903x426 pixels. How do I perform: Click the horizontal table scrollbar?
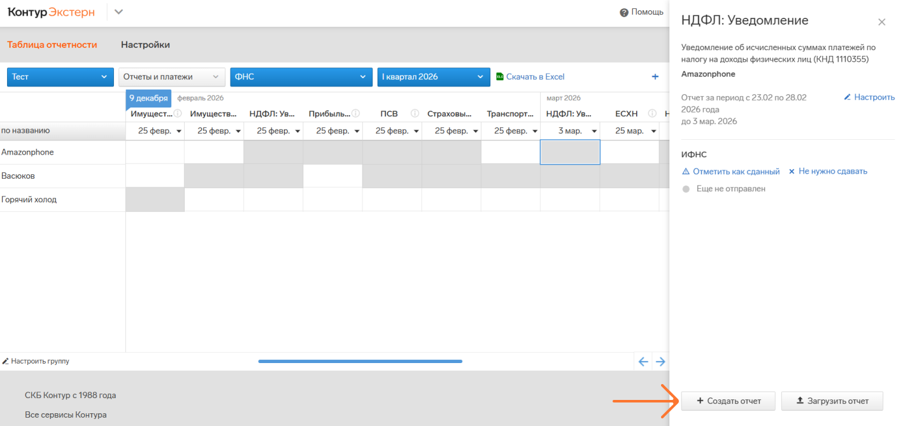360,361
